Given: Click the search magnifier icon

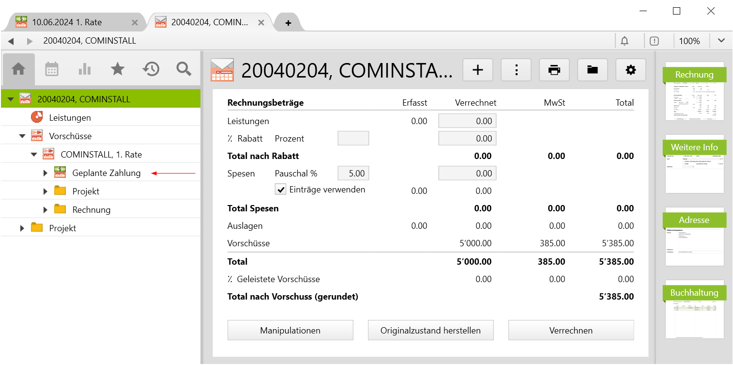Looking at the screenshot, I should coord(184,69).
